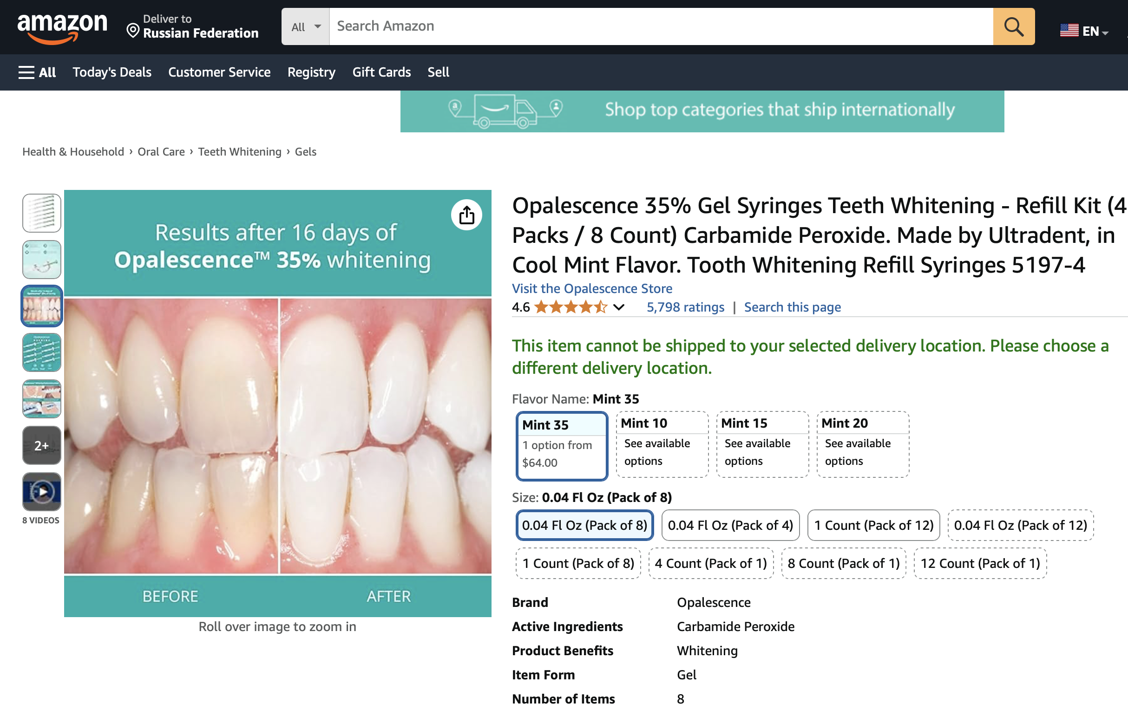Open the All search category dropdown
The height and width of the screenshot is (710, 1128).
pyautogui.click(x=305, y=26)
